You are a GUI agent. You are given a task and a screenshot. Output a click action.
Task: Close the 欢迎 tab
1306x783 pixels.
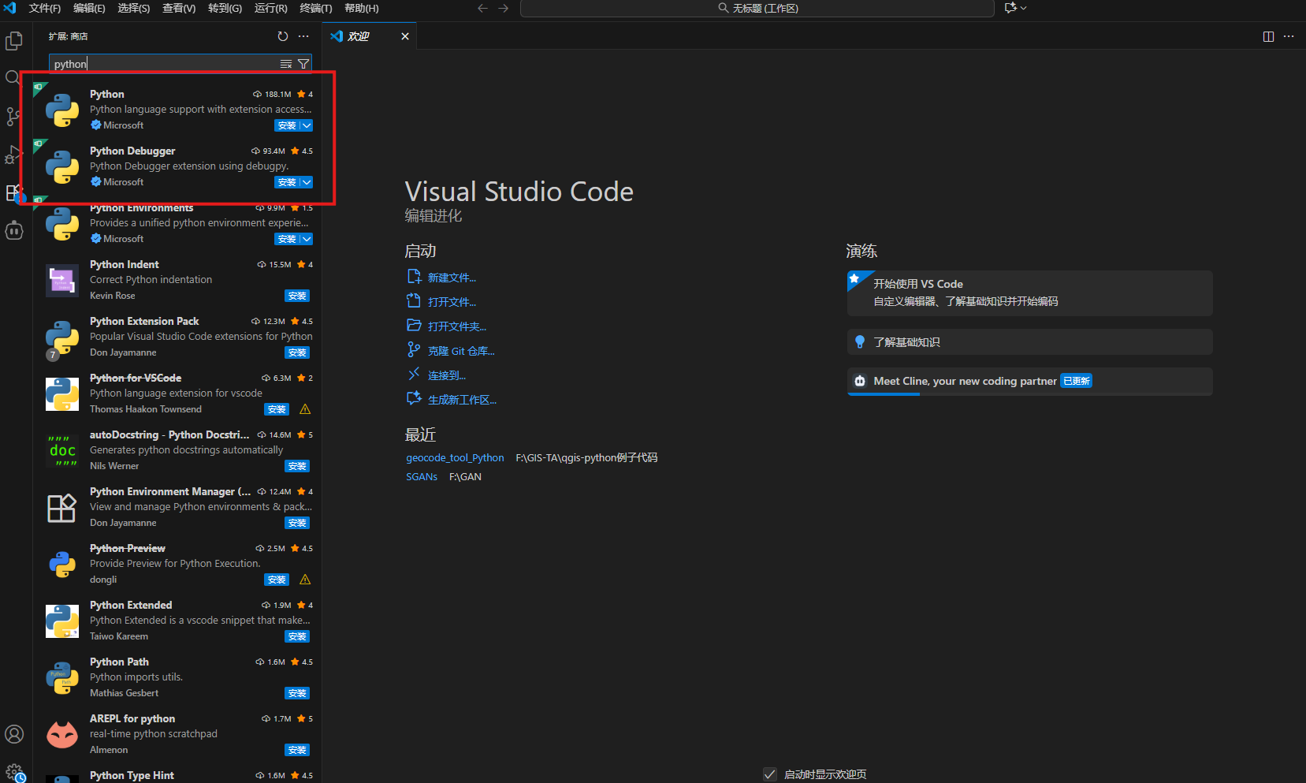[405, 36]
